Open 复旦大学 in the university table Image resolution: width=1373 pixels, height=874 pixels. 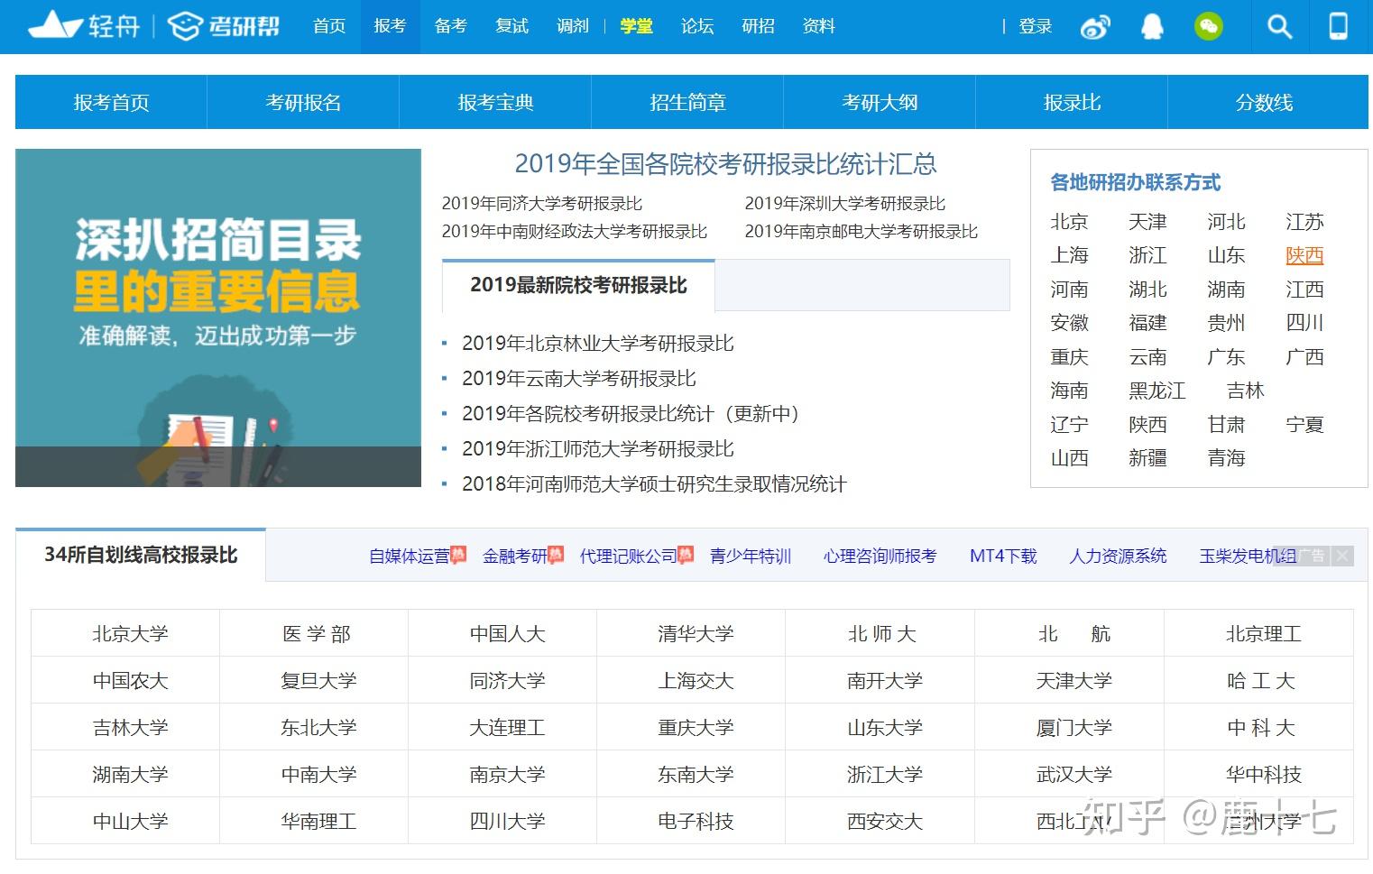coord(318,681)
